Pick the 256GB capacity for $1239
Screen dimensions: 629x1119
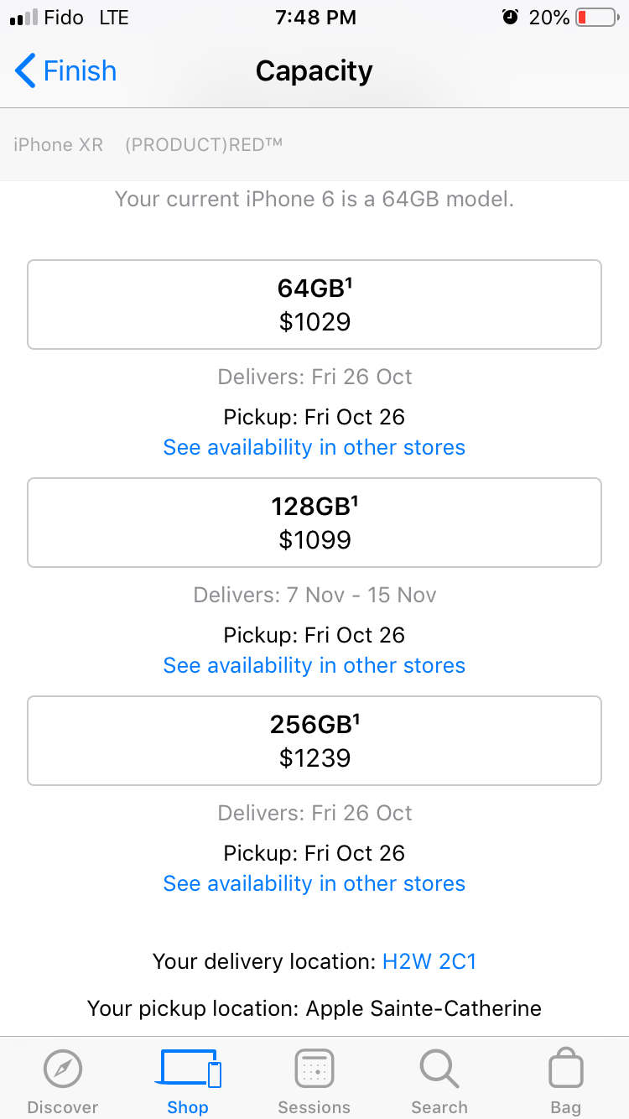[314, 741]
